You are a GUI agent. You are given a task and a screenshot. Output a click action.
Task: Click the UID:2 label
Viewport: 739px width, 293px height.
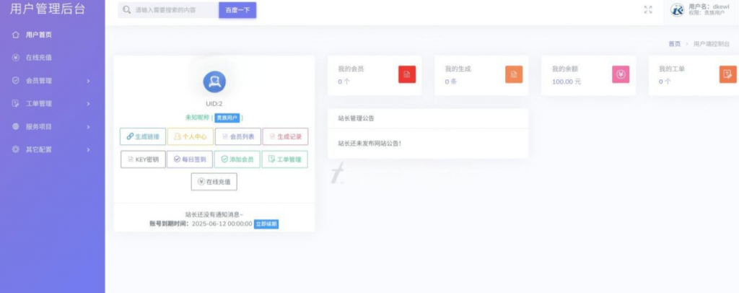(214, 104)
